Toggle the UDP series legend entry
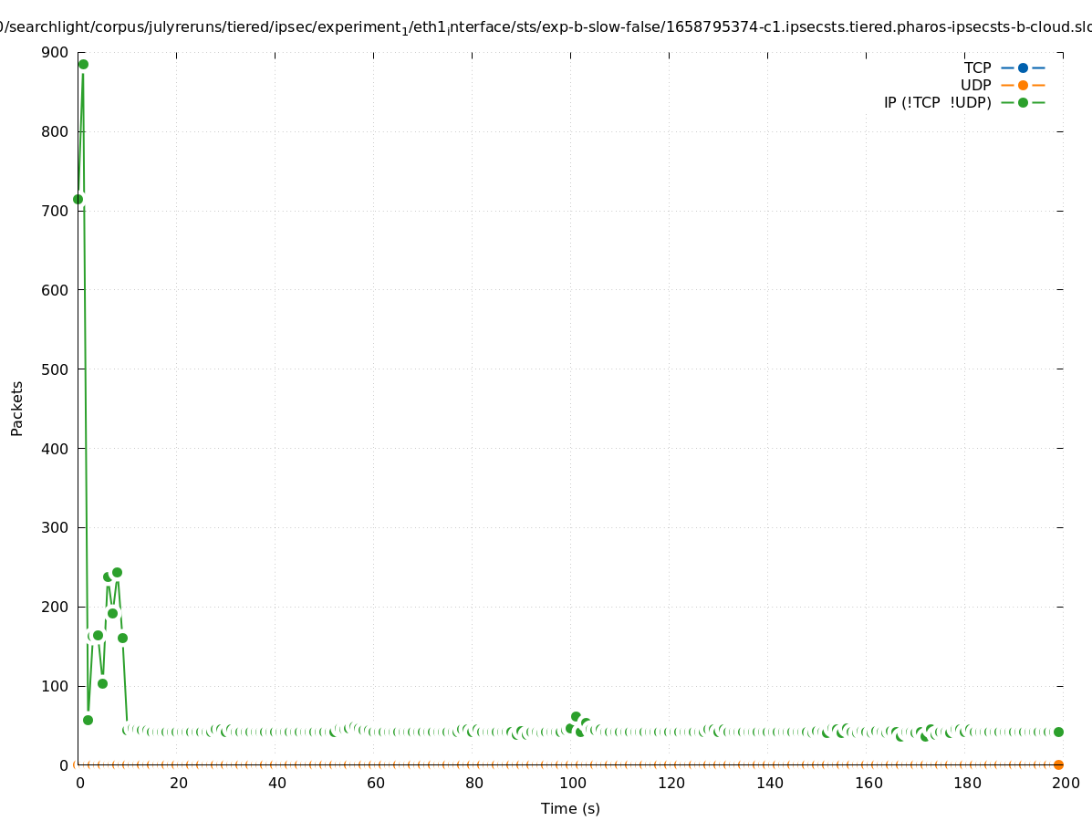Image resolution: width=1092 pixels, height=821 pixels. tap(975, 85)
